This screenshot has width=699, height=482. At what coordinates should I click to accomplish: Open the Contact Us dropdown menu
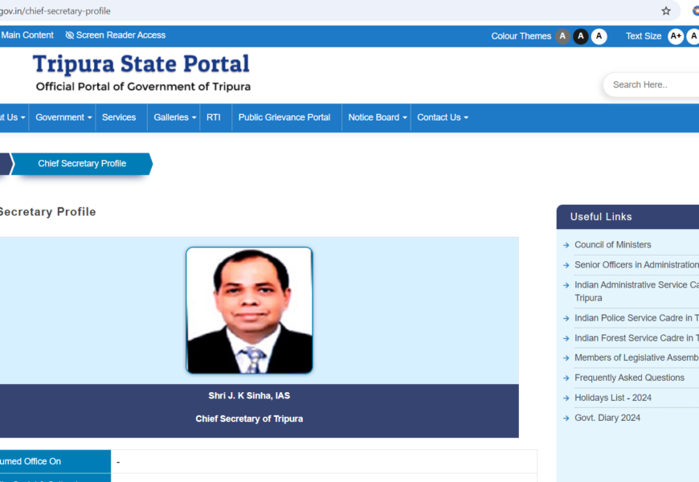[442, 117]
